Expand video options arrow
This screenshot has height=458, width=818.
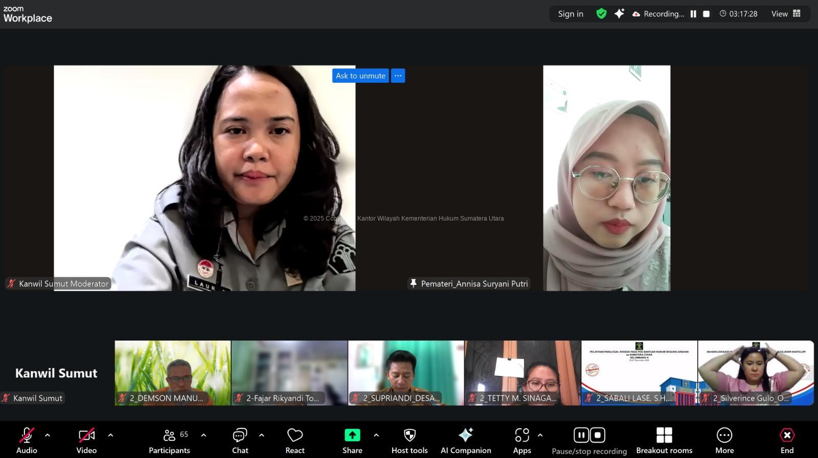[x=110, y=436]
